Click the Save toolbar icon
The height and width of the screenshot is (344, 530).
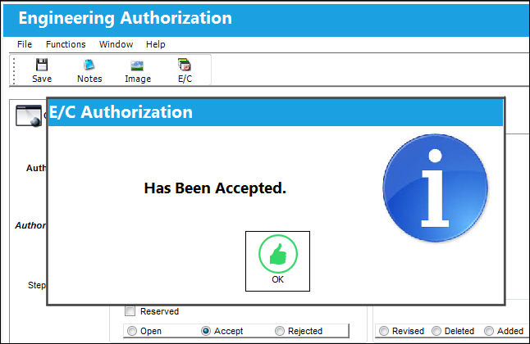pyautogui.click(x=42, y=70)
